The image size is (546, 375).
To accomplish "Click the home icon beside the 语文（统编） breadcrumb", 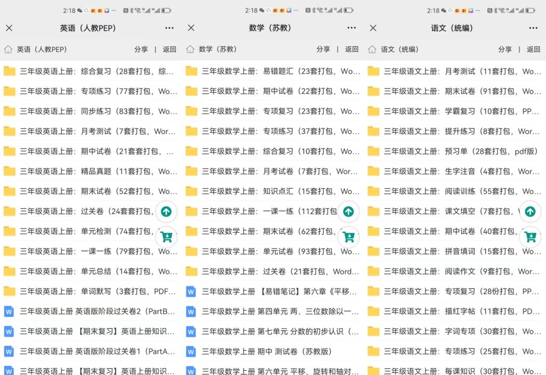I will click(x=372, y=49).
